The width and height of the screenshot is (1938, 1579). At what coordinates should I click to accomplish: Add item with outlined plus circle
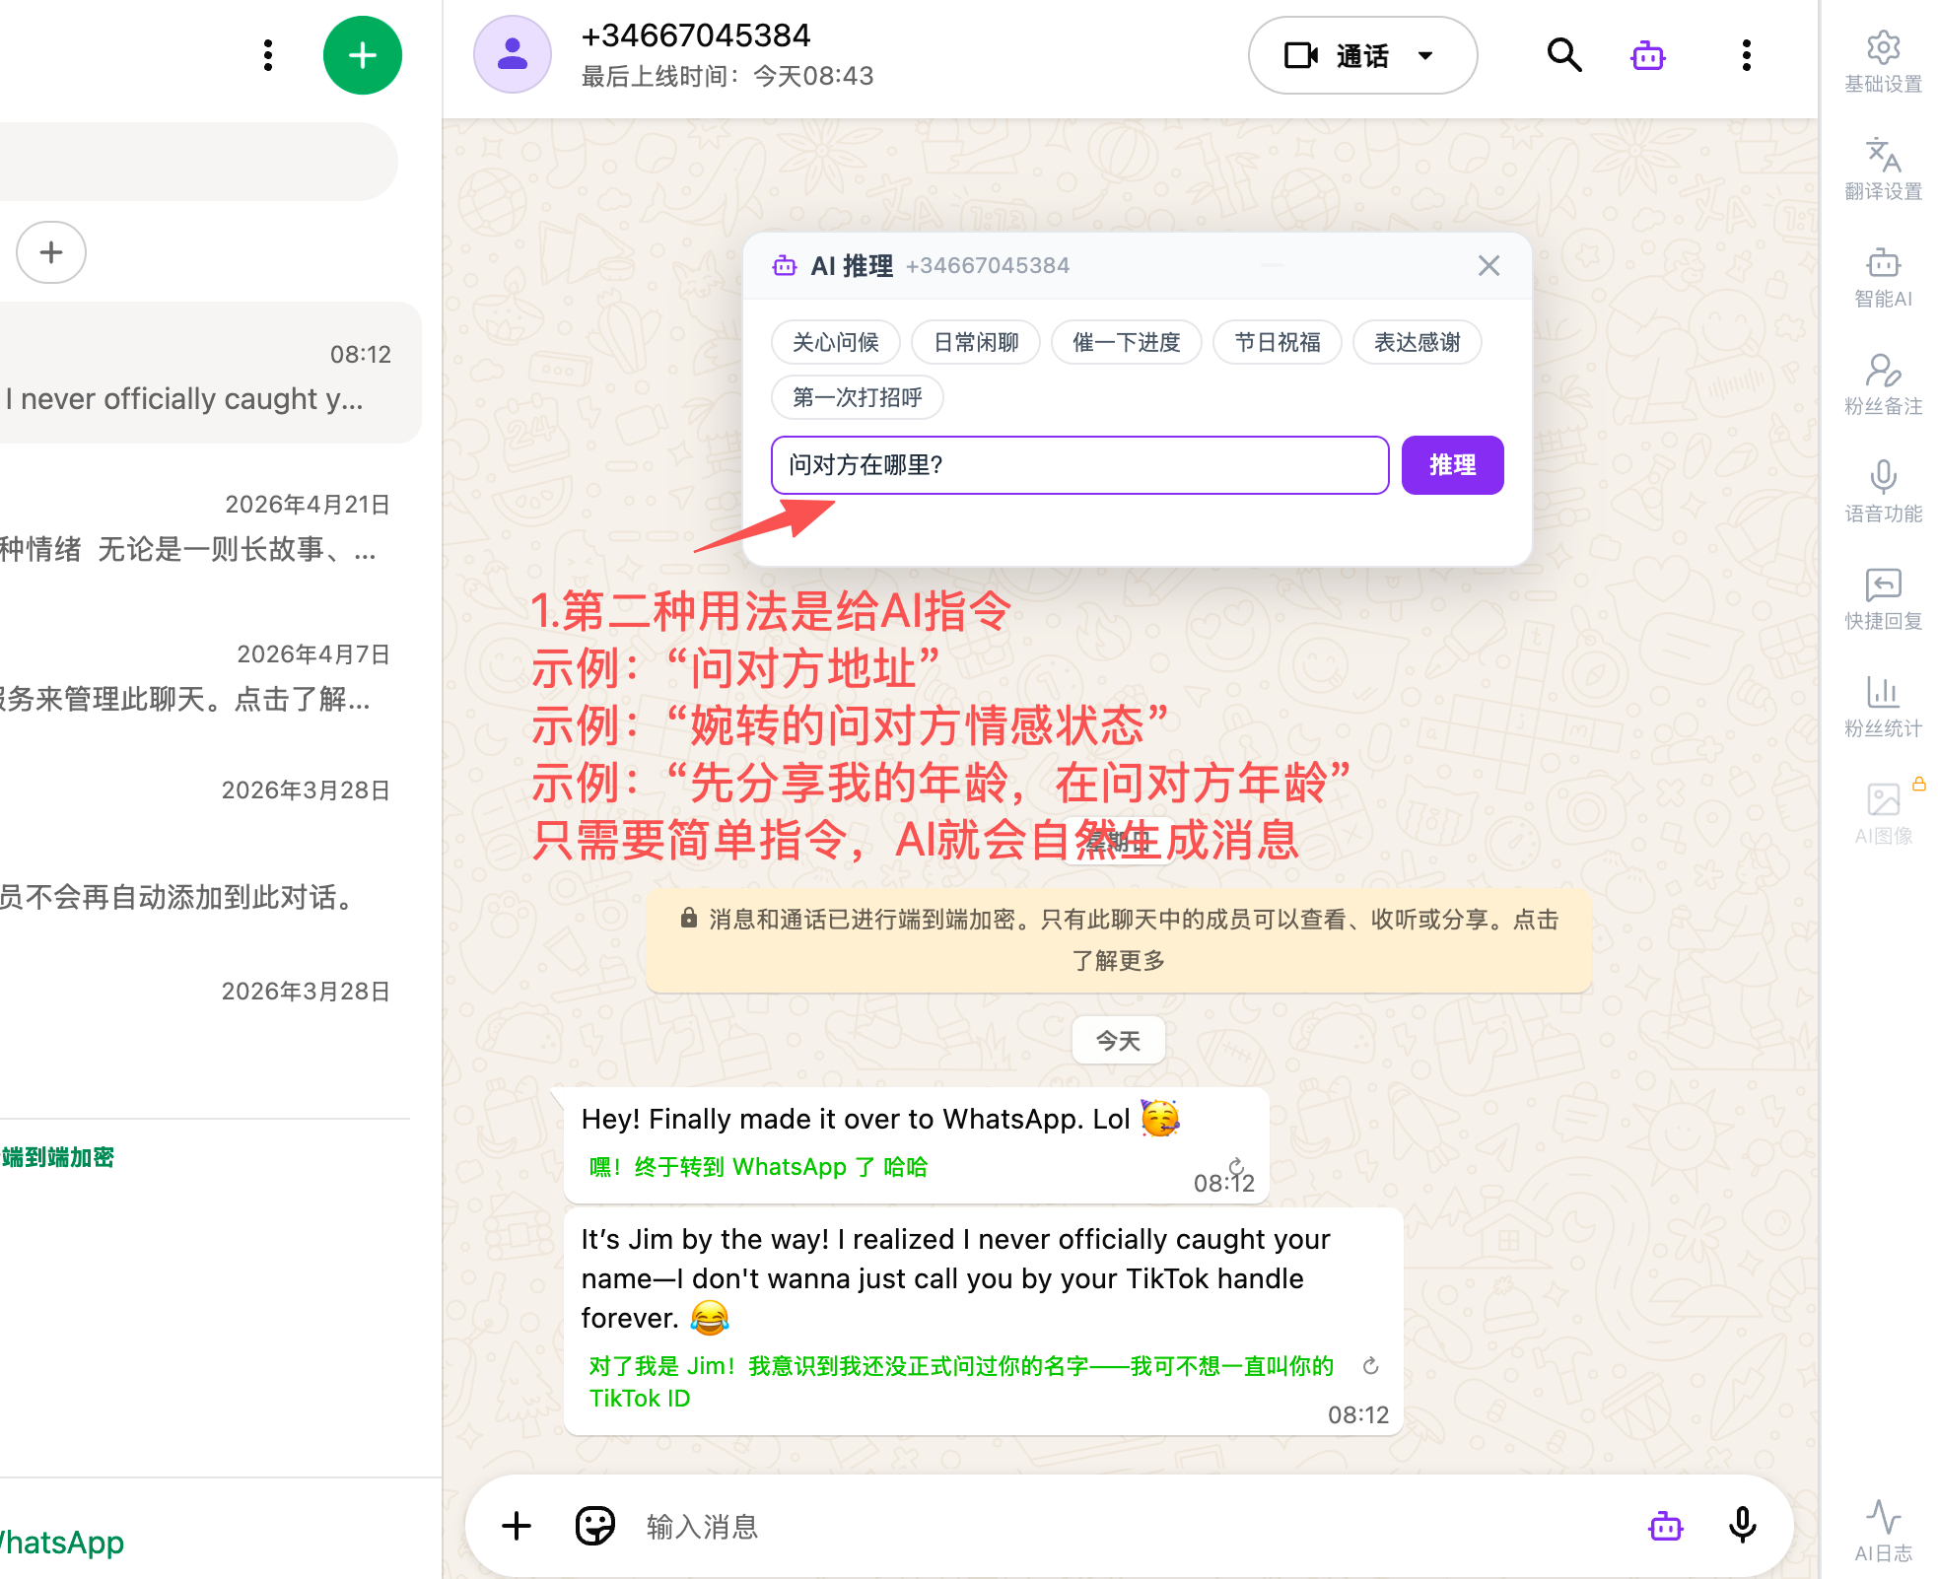pos(51,252)
